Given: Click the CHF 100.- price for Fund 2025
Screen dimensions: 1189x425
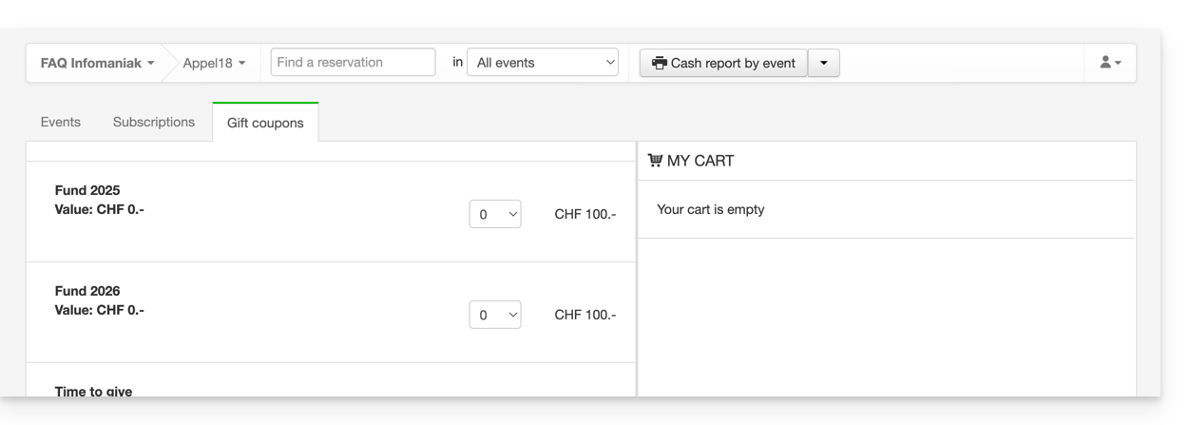Looking at the screenshot, I should 585,214.
